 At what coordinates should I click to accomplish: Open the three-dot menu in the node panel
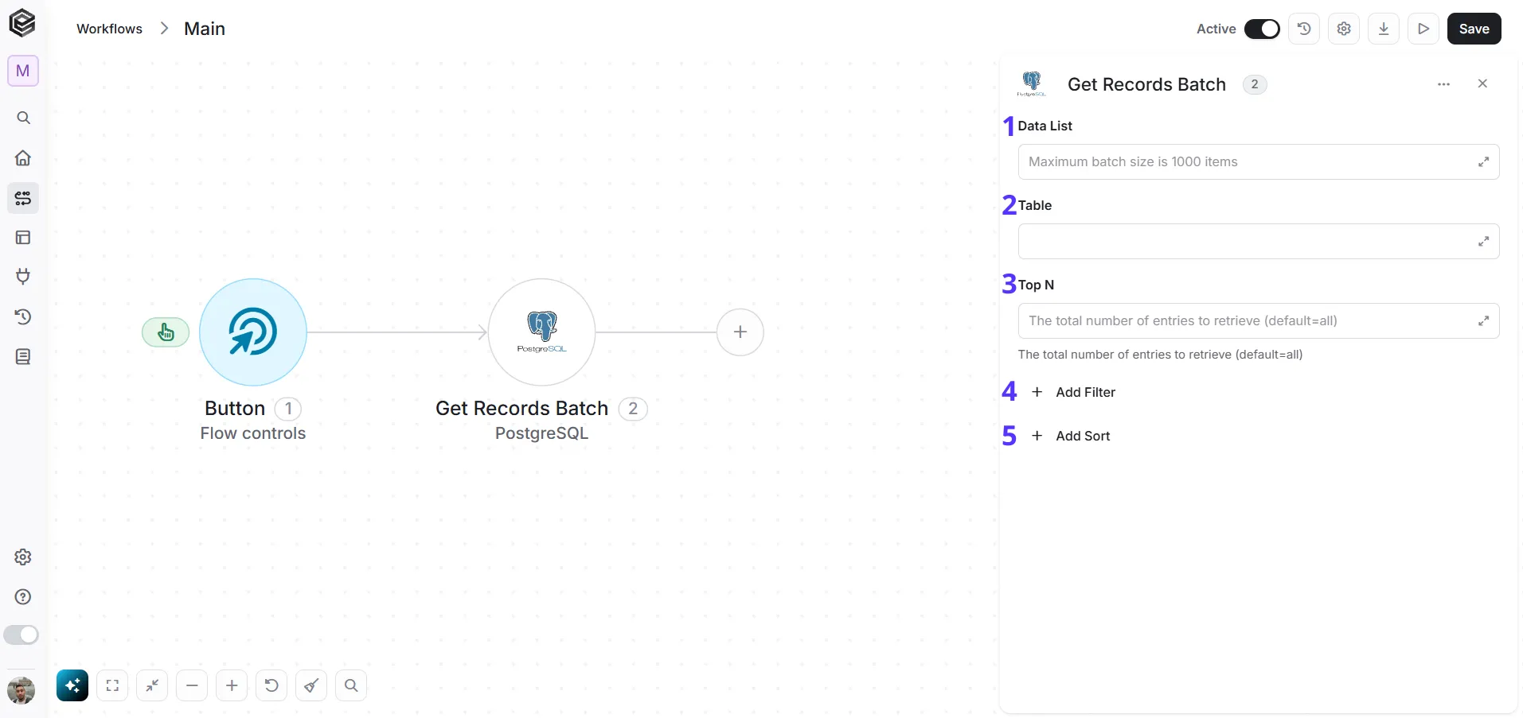pyautogui.click(x=1444, y=84)
